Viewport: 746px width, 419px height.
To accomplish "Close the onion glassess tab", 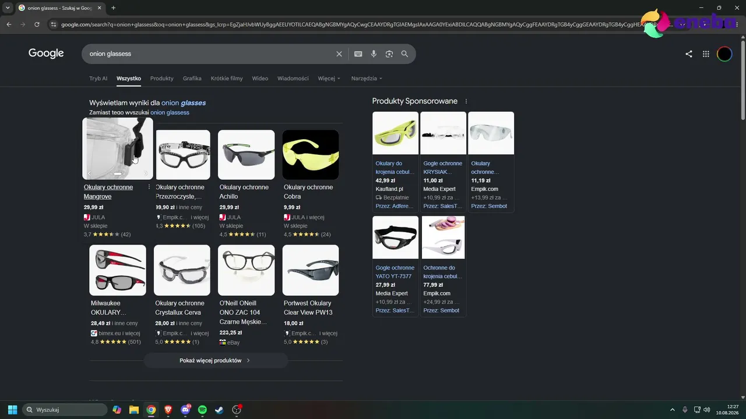I will coord(100,8).
